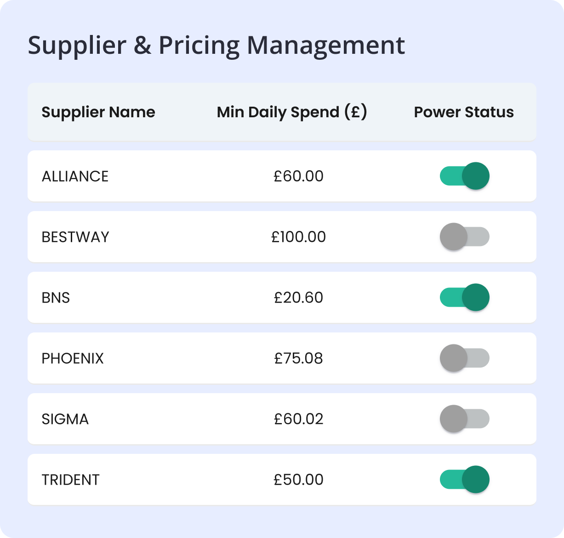Click the TRIDENT row card
564x538 pixels.
pyautogui.click(x=282, y=480)
